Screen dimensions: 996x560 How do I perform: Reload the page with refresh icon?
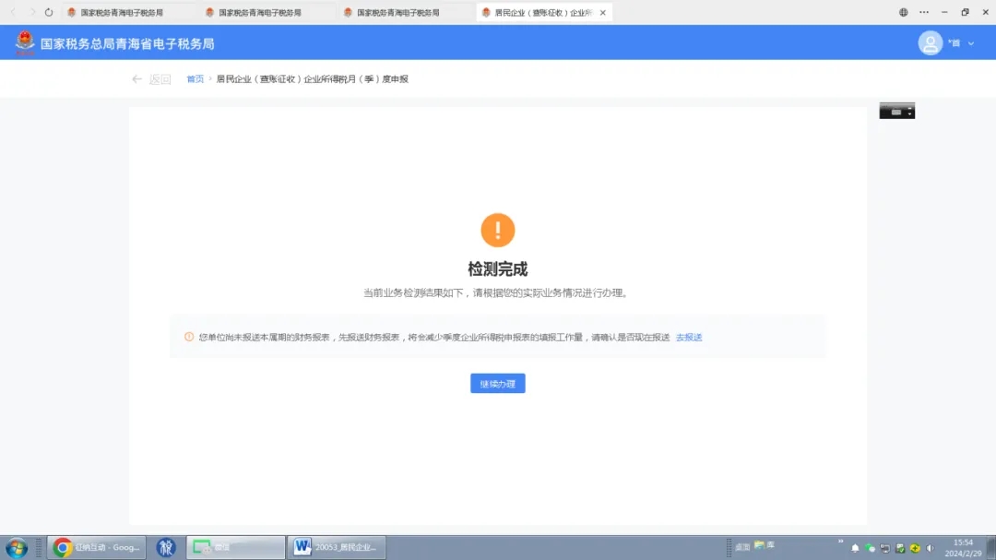coord(49,12)
